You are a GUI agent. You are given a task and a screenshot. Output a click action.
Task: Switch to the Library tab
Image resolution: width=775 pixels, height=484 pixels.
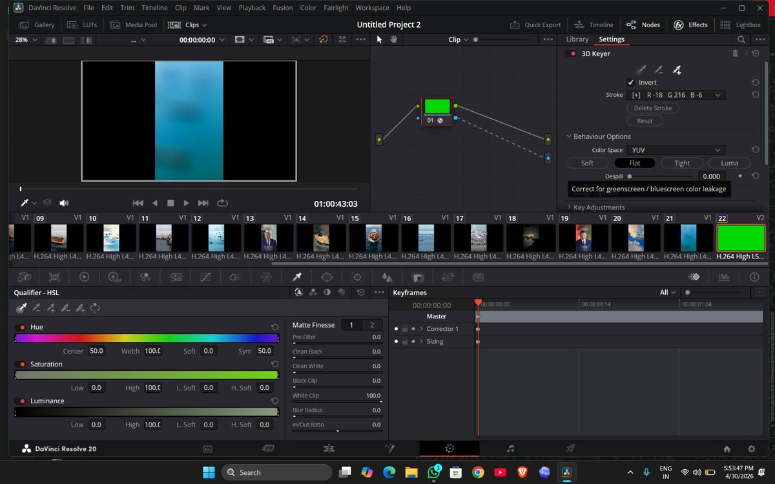[577, 39]
